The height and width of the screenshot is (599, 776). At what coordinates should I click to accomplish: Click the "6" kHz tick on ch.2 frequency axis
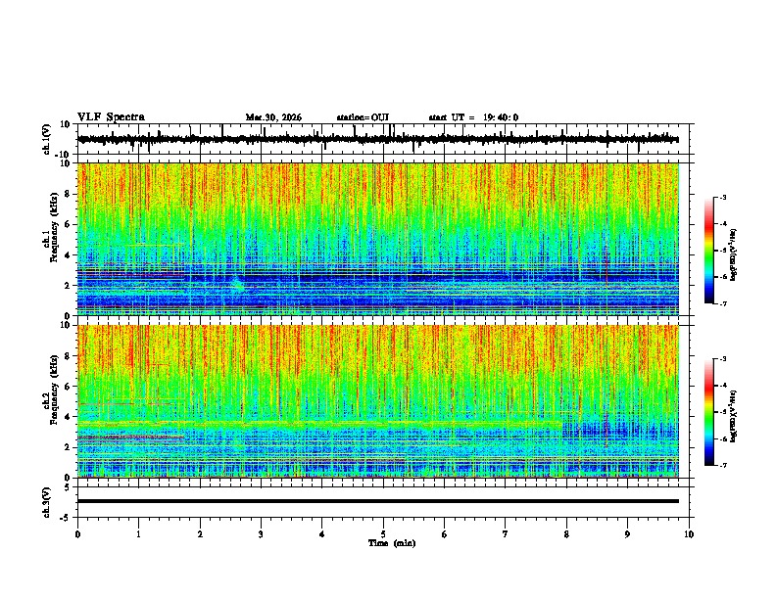[x=70, y=386]
